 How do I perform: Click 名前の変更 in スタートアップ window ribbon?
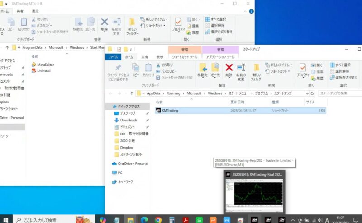click(241, 72)
